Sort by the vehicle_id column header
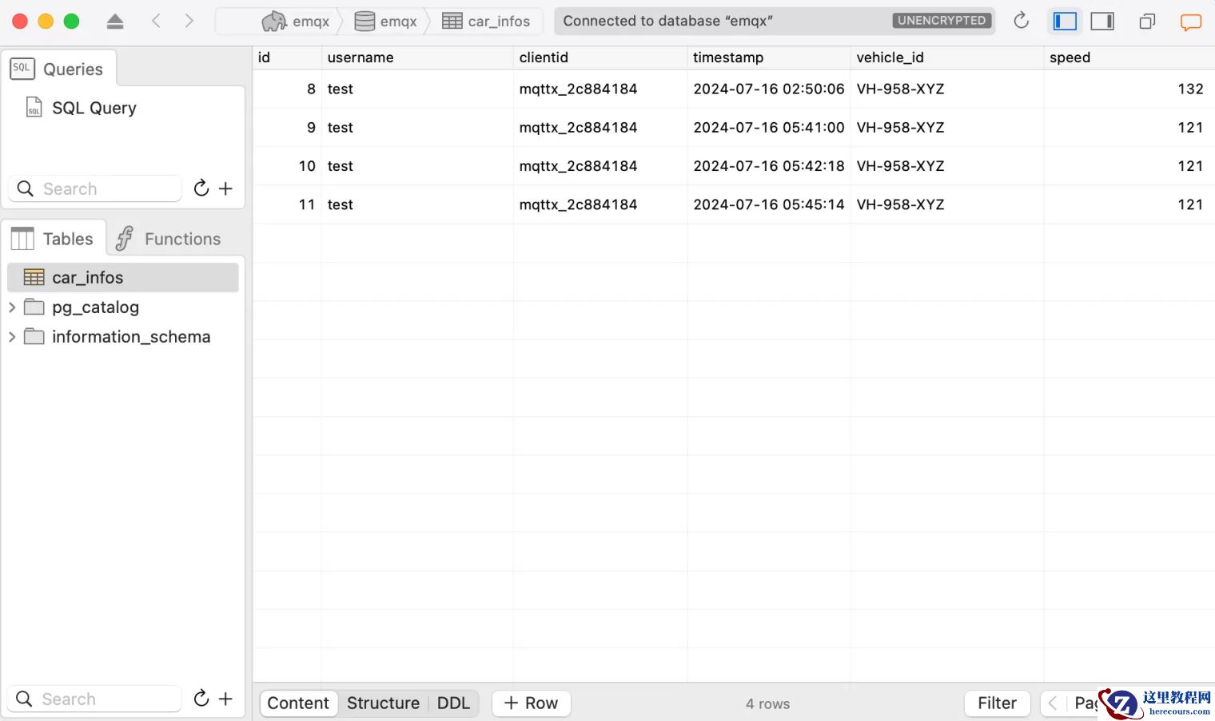The width and height of the screenshot is (1215, 721). tap(947, 57)
